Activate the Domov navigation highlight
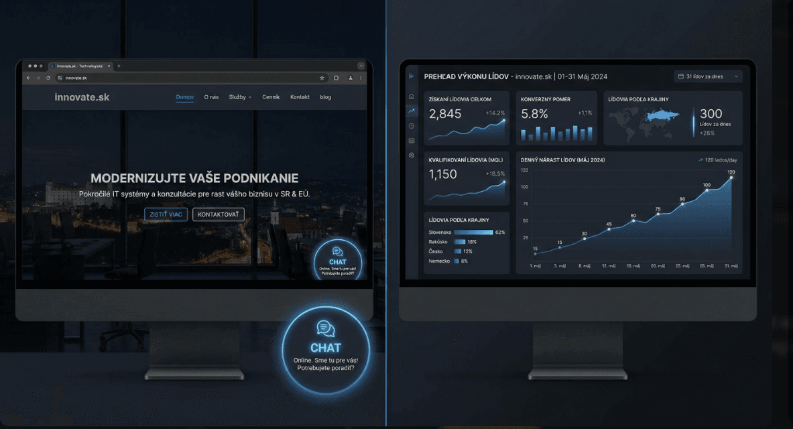This screenshot has width=793, height=429. 184,97
